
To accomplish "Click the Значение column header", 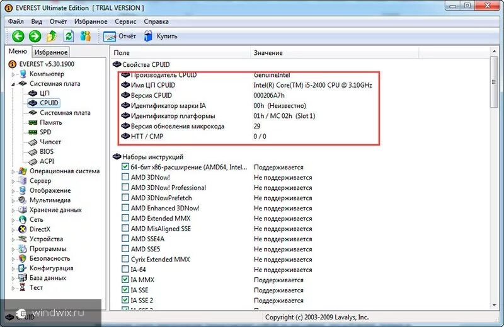I will click(335, 53).
